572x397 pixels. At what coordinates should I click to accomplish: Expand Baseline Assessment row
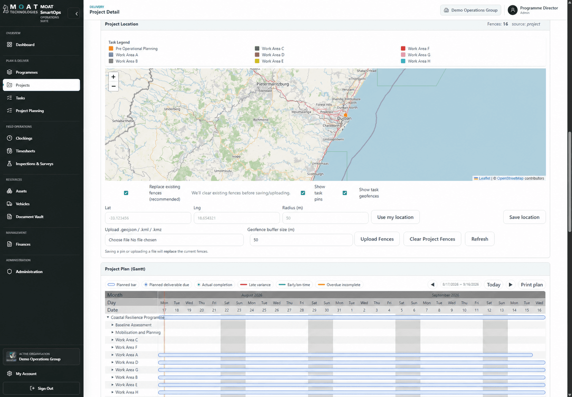coord(112,325)
